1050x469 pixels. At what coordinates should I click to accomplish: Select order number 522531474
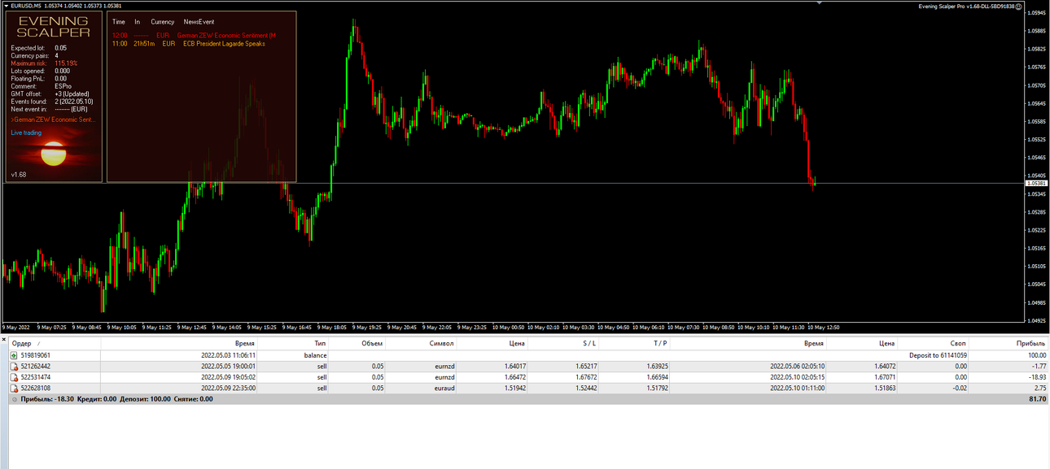coord(36,377)
